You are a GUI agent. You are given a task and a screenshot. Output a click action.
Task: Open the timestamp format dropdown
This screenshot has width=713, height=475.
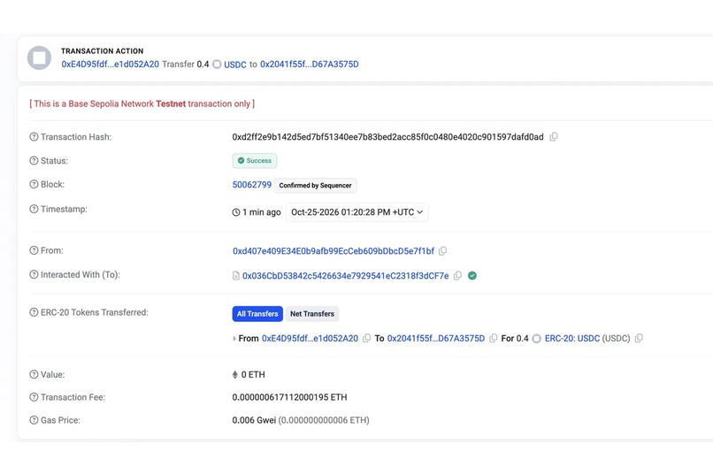357,212
